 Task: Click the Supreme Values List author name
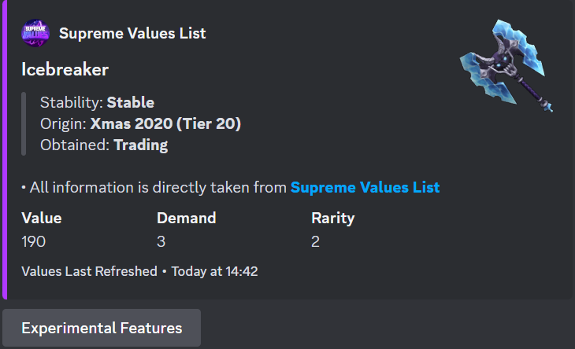point(132,33)
